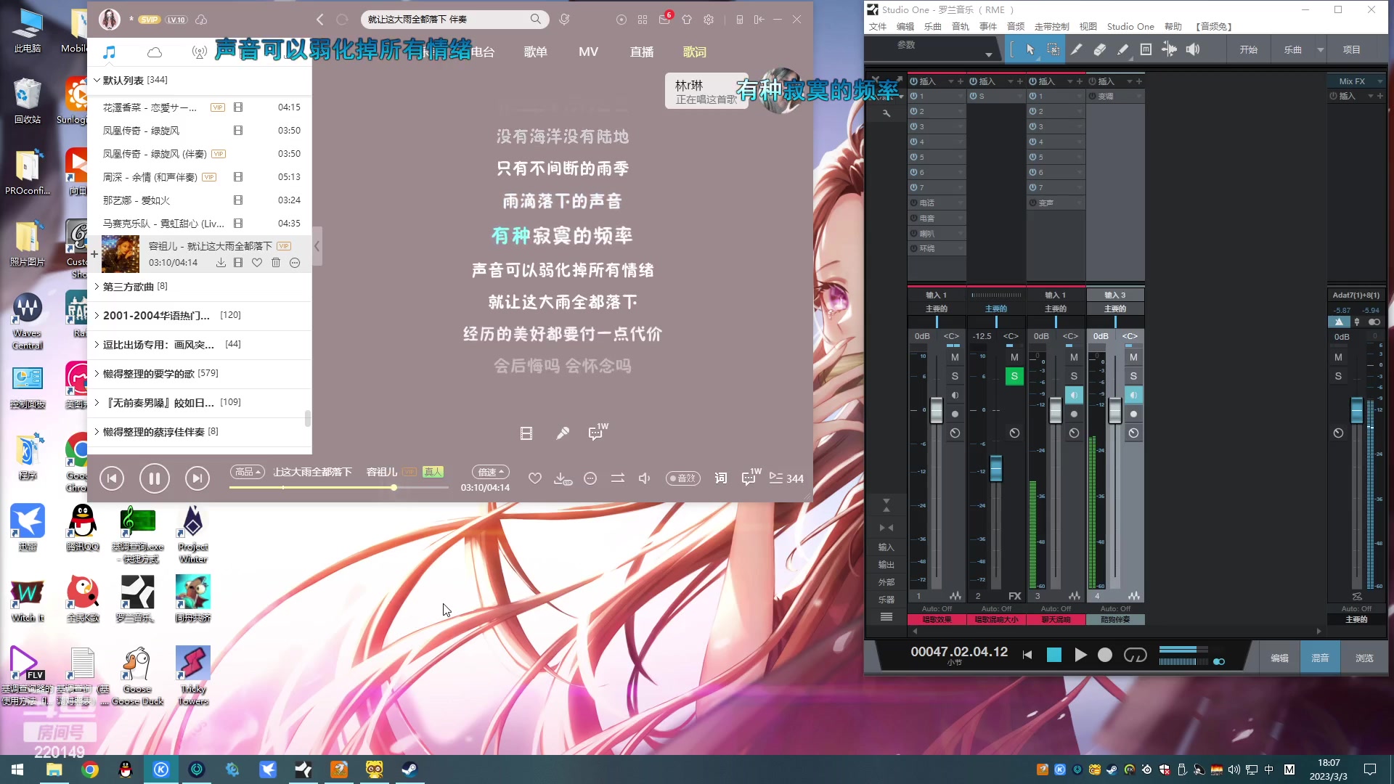Select the Mute tool in Studio One
Screen dimensions: 1394x784
pos(1146,50)
